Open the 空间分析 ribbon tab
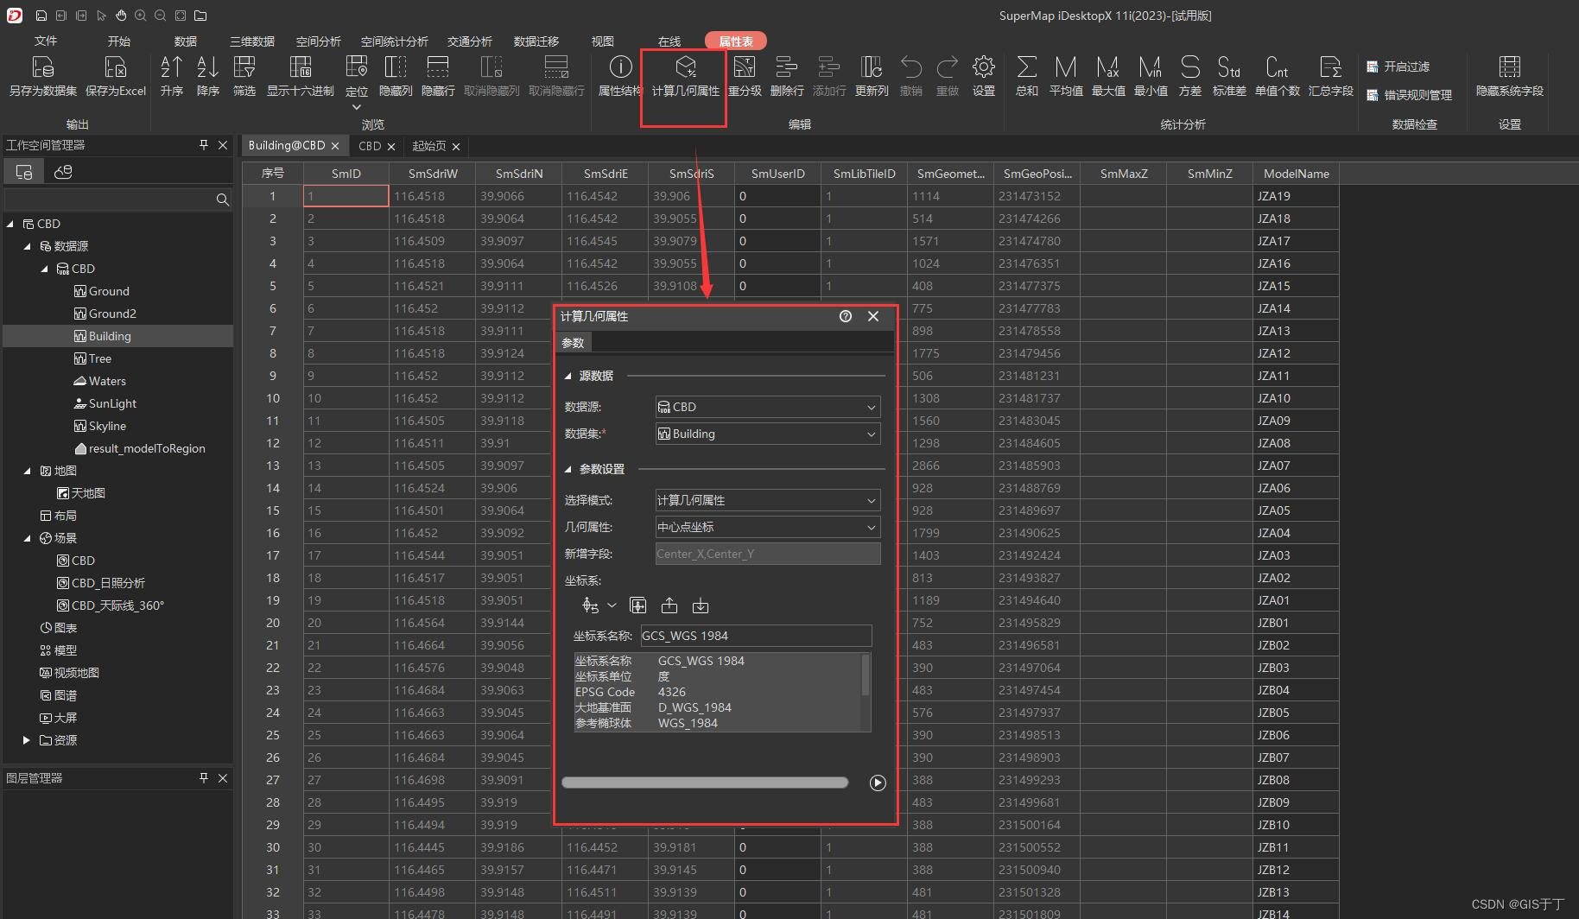 tap(318, 41)
